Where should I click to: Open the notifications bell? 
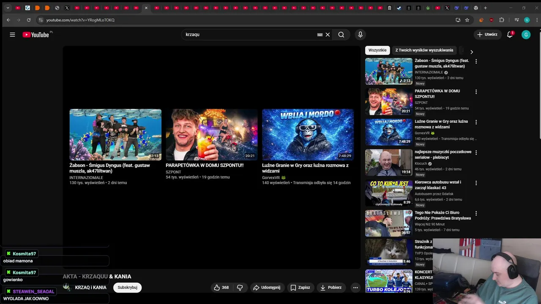[510, 35]
